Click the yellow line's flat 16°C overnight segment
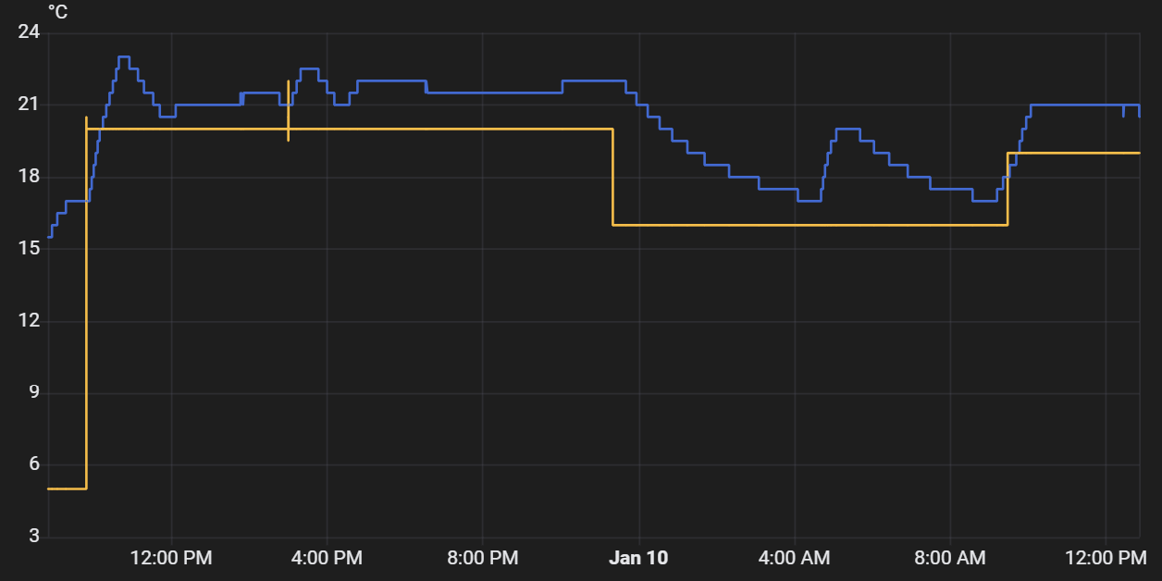Viewport: 1162px width, 581px height. (x=810, y=225)
